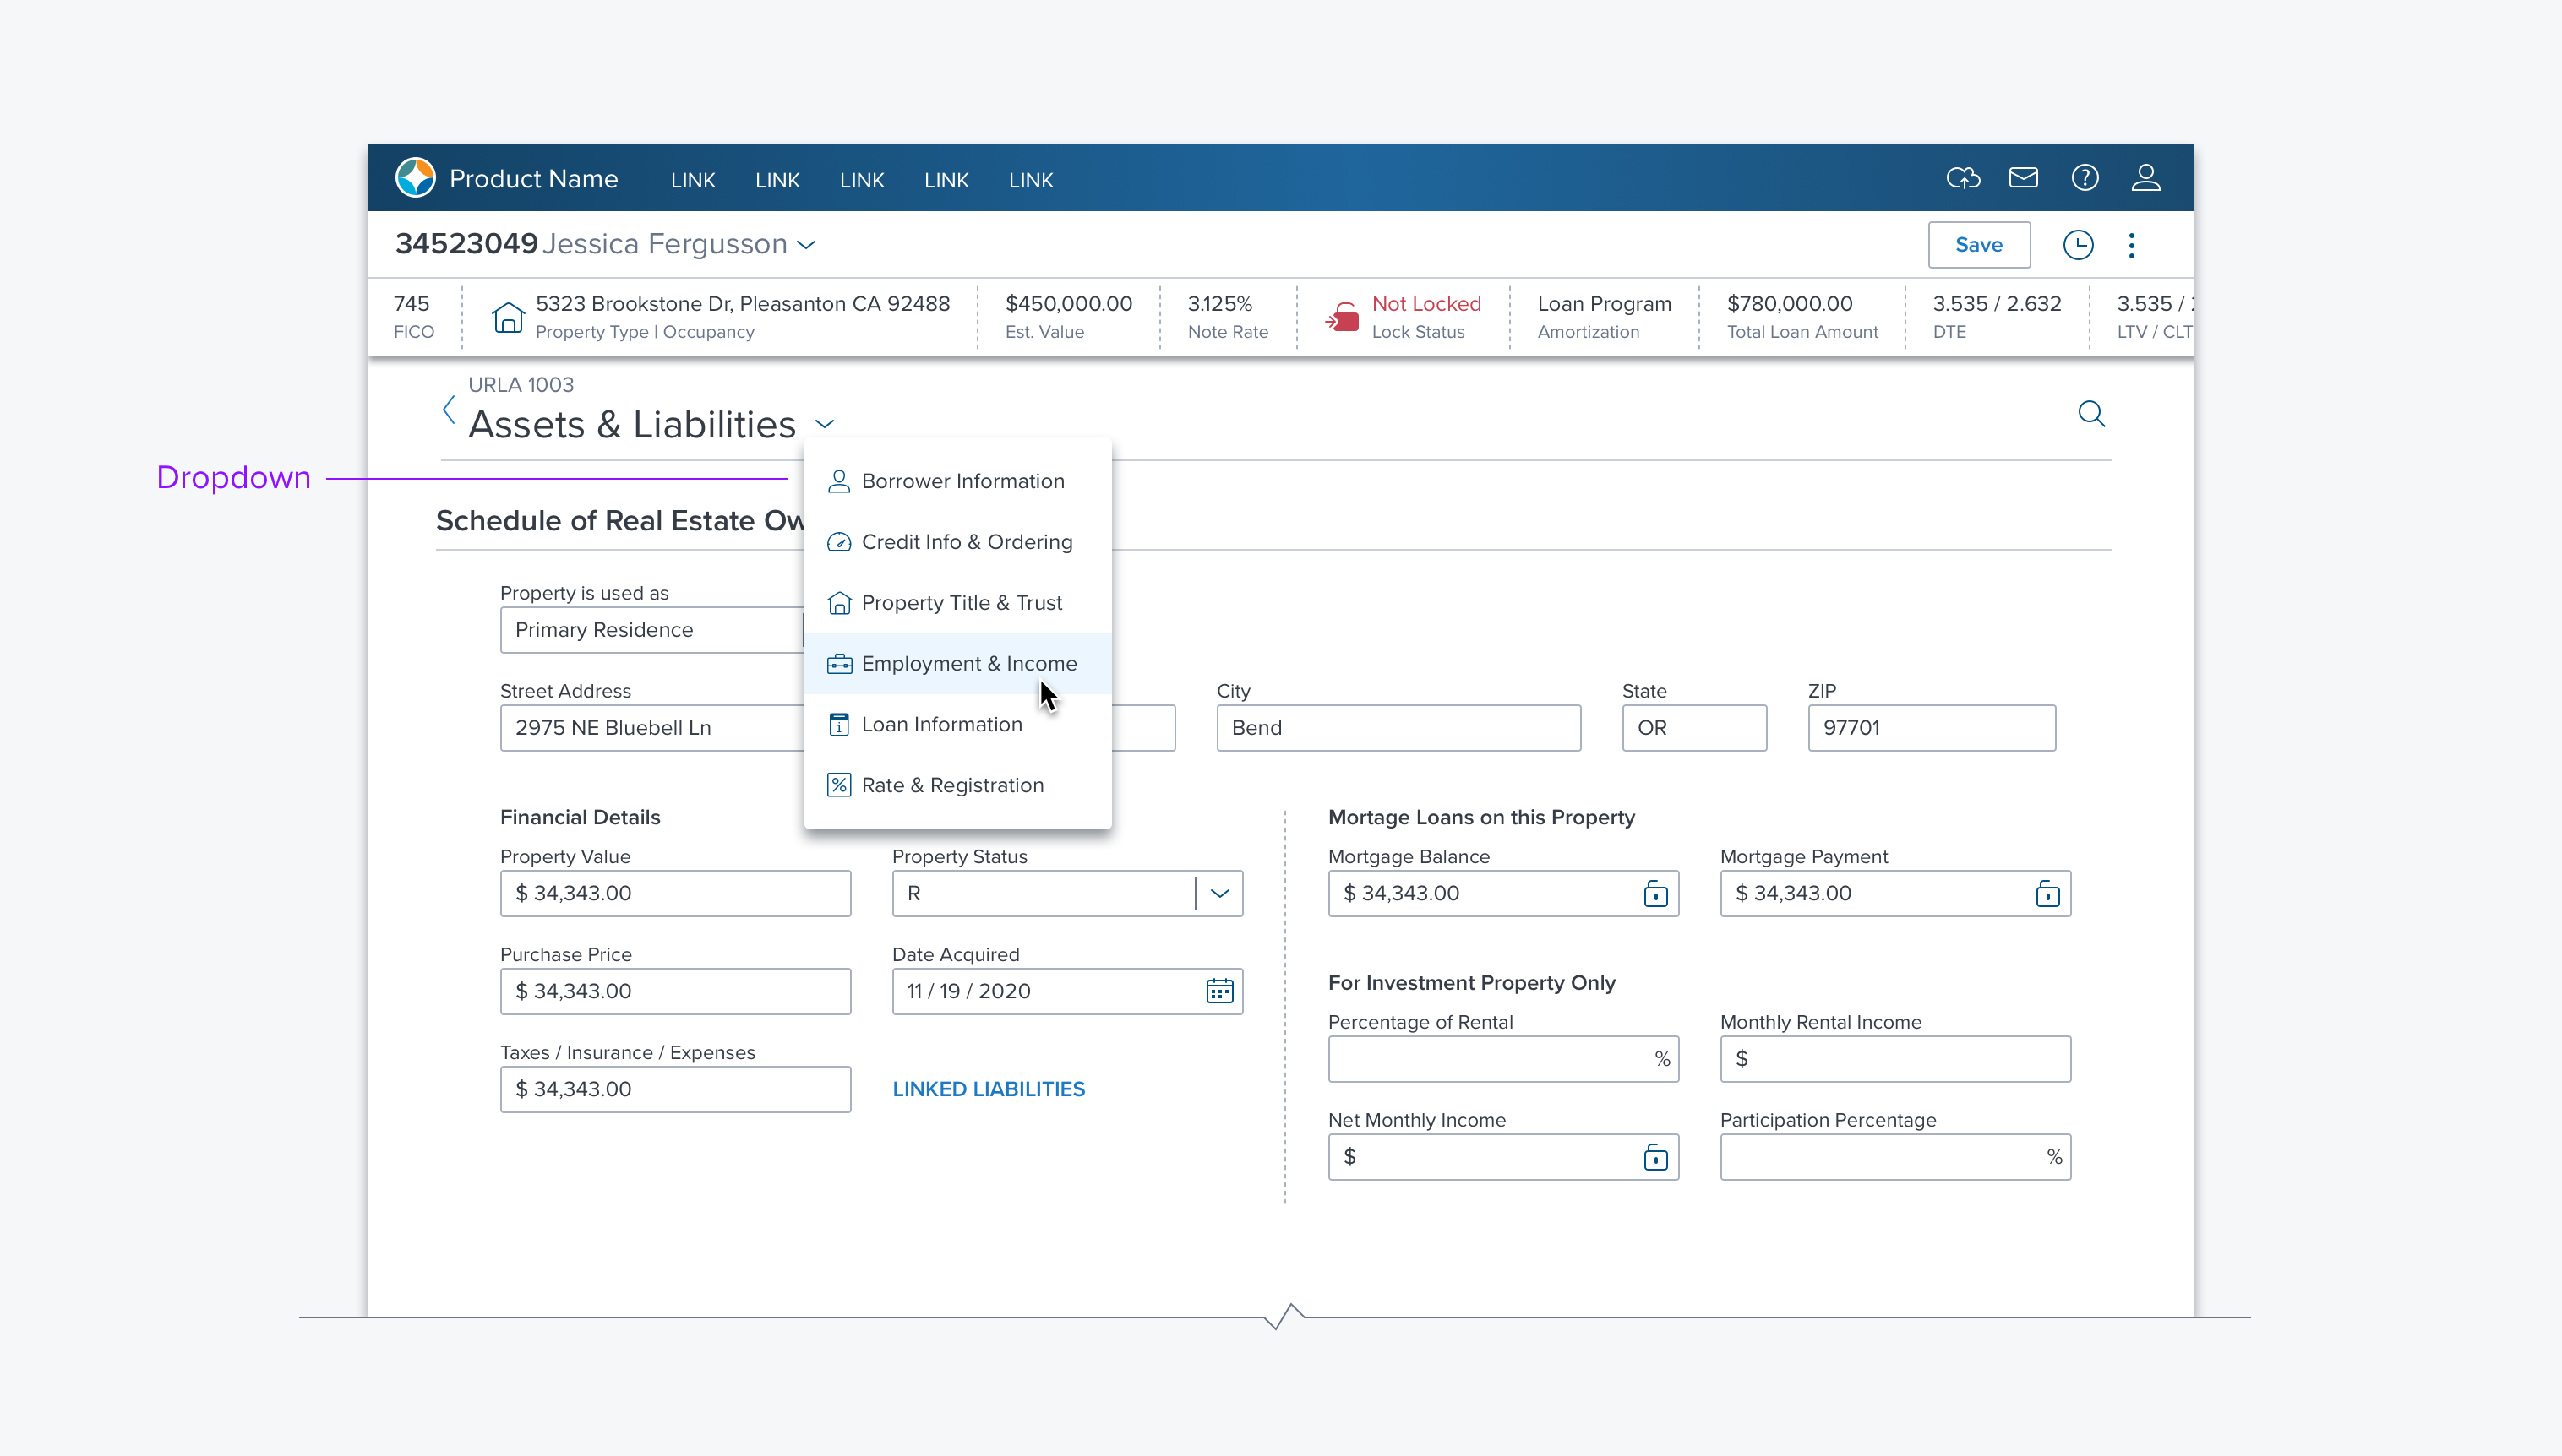Click the Purchase Price input field
Screen dimensions: 2562x1456
(x=675, y=991)
